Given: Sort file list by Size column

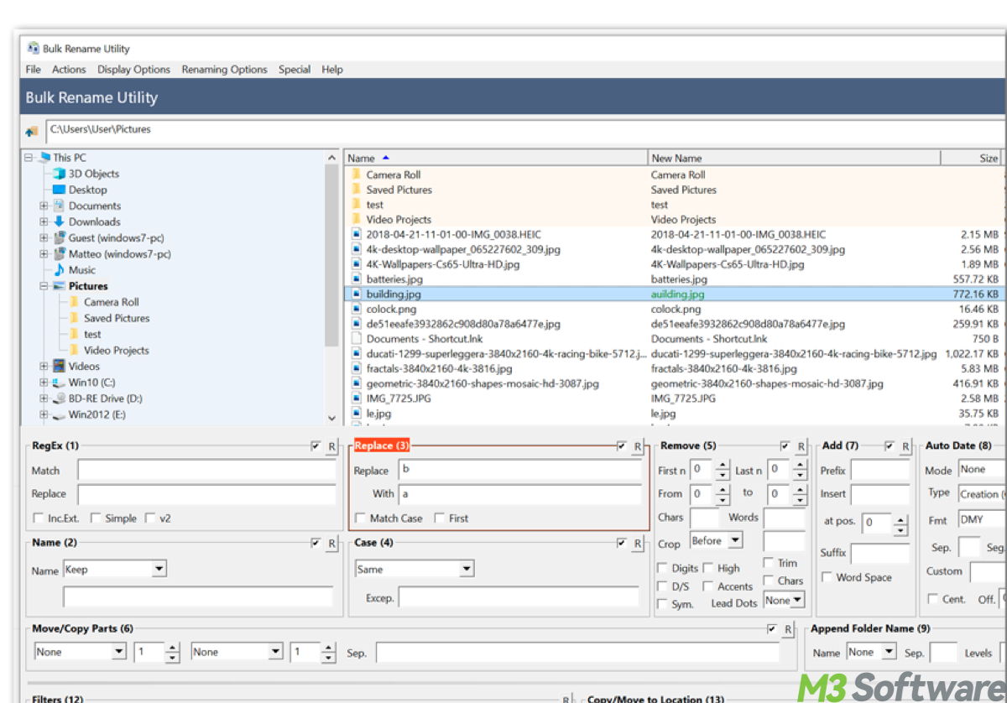Looking at the screenshot, I should click(x=972, y=158).
